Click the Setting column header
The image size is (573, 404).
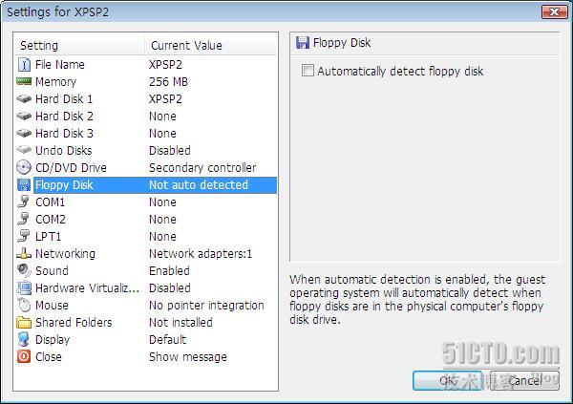(x=79, y=45)
